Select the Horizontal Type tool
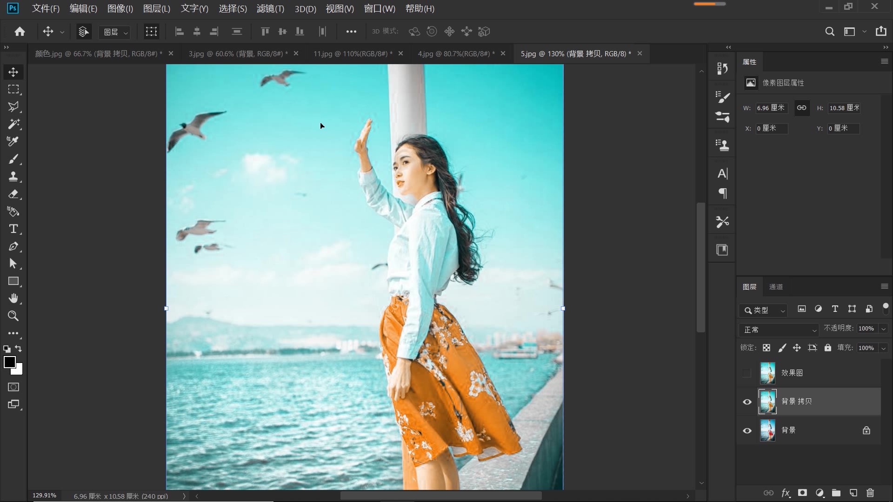 coord(14,229)
